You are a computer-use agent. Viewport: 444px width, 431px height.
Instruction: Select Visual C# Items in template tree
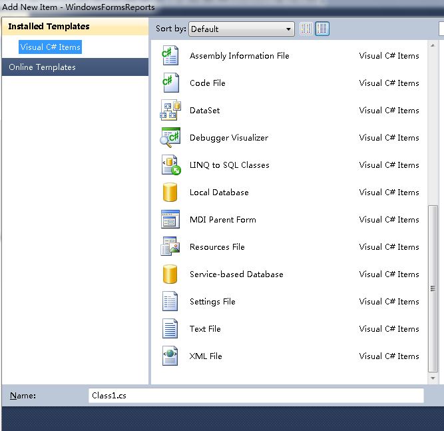point(50,47)
